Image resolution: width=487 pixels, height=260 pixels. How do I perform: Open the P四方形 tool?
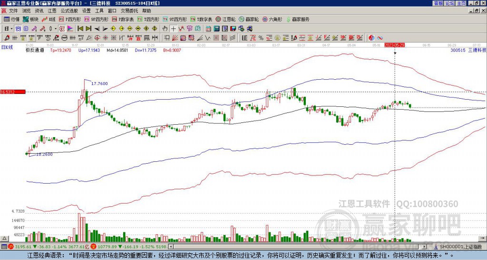(x=70, y=19)
